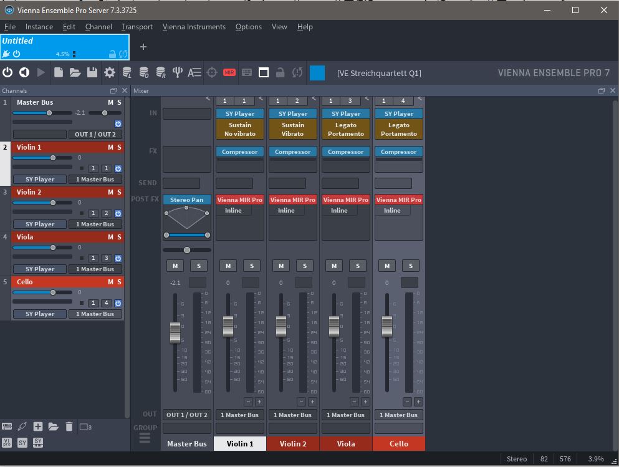The width and height of the screenshot is (619, 467).
Task: Solo the Cello channel in the Channels list
Action: [x=119, y=282]
